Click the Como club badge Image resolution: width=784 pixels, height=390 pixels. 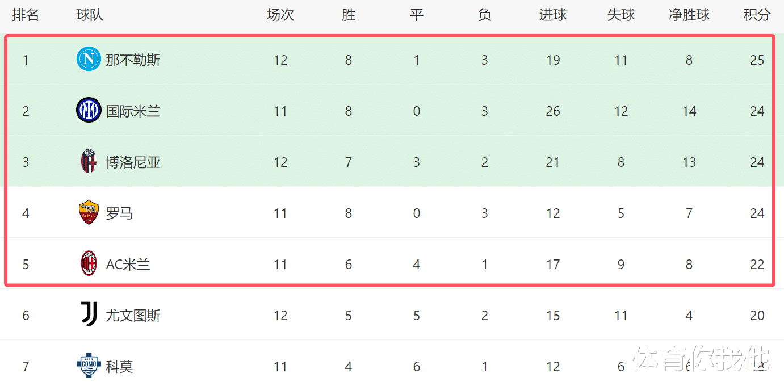click(89, 366)
